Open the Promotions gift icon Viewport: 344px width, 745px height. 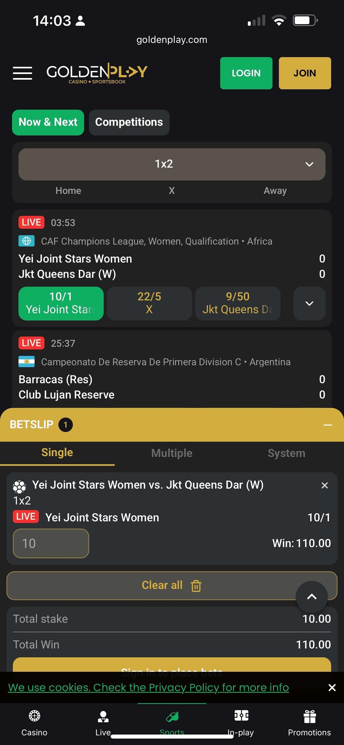pos(309,717)
